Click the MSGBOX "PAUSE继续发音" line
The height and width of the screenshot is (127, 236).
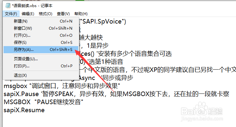[43, 102]
